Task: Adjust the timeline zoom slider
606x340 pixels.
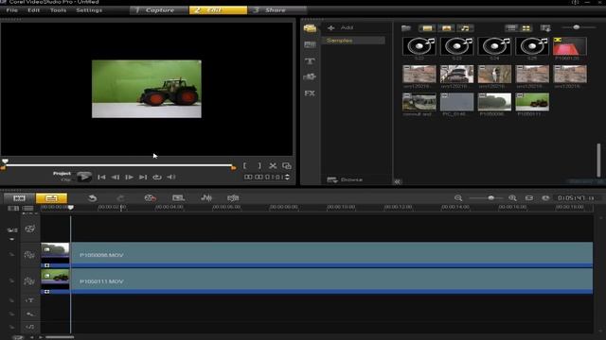Action: [x=490, y=198]
